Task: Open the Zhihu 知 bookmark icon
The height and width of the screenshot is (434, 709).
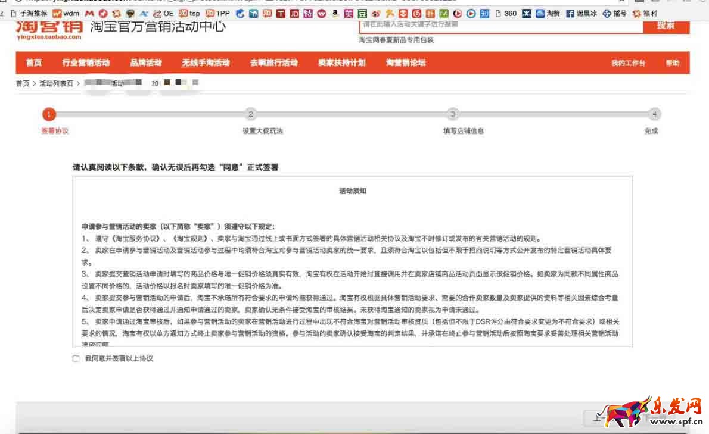Action: click(x=485, y=13)
